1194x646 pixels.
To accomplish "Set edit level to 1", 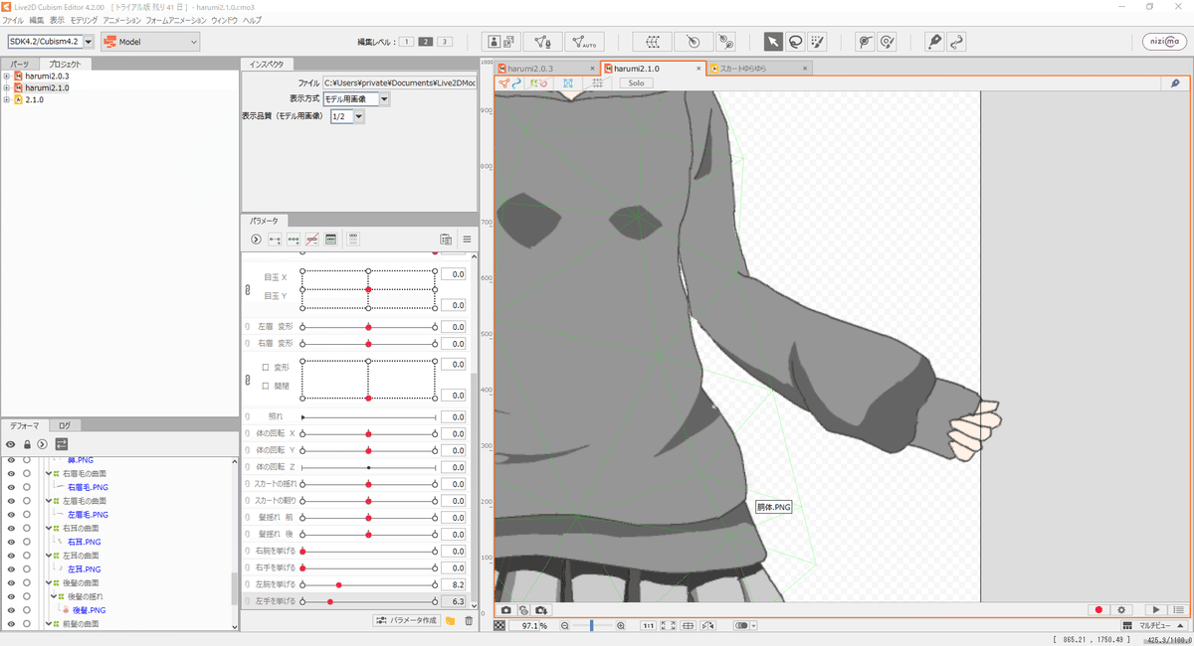I will tap(406, 42).
